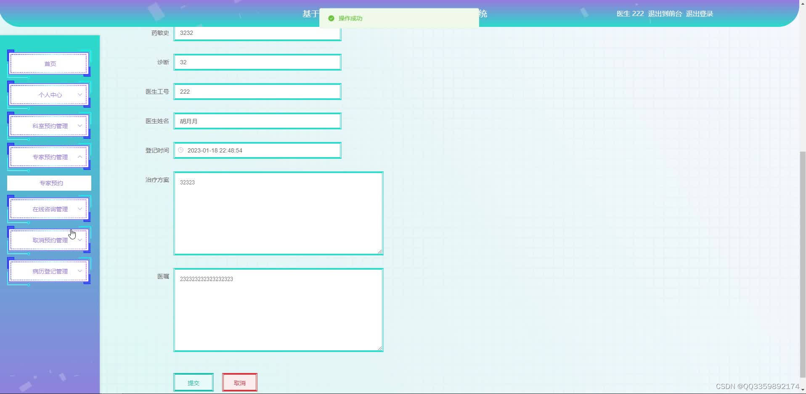Open the 首页 sidebar item
Viewport: 806px width, 394px height.
49,63
